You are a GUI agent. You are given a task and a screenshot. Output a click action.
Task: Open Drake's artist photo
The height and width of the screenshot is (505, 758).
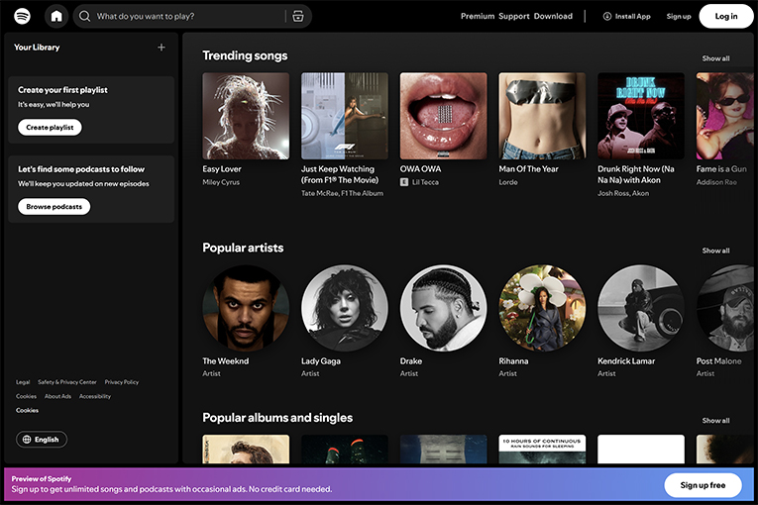[x=443, y=308]
